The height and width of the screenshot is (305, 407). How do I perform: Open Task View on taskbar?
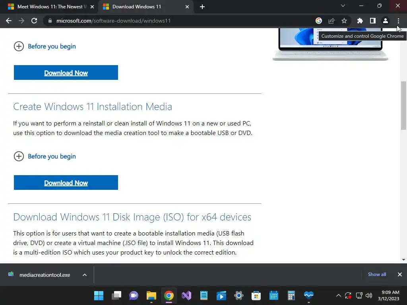tap(116, 295)
